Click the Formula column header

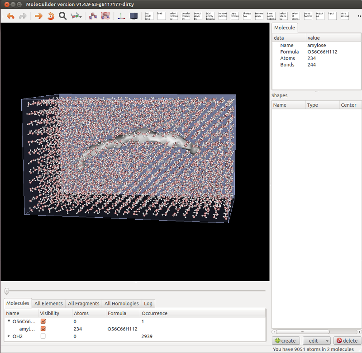pyautogui.click(x=123, y=313)
